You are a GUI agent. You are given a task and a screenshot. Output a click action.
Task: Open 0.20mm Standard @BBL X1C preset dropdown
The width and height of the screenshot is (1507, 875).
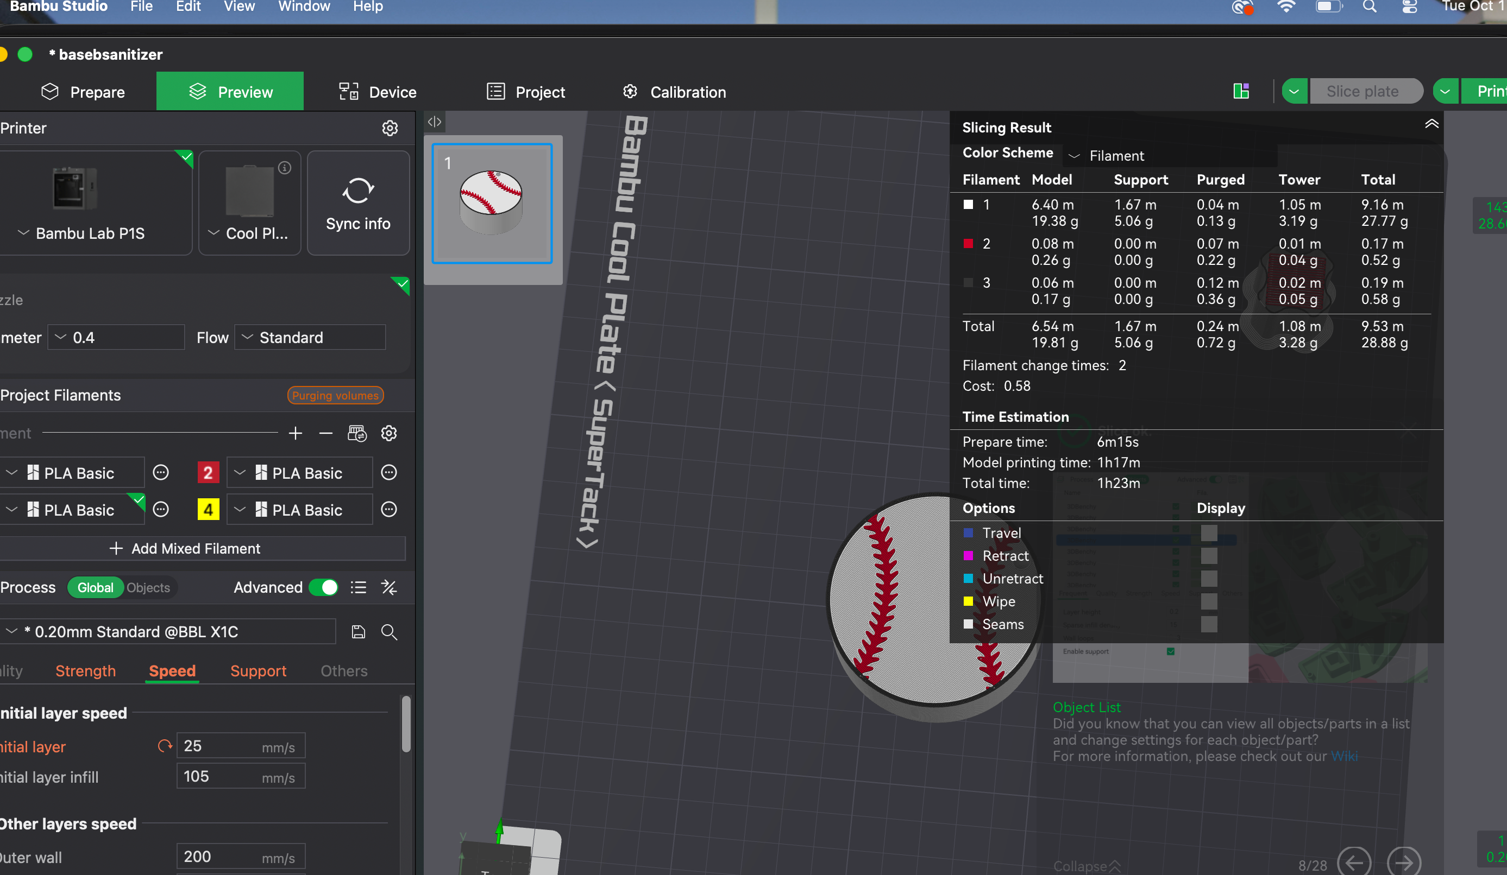[168, 632]
